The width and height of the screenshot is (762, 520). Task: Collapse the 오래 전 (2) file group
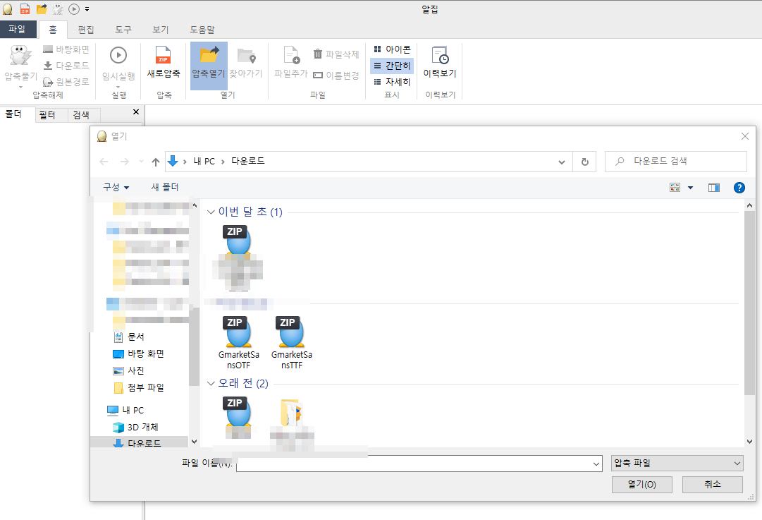coord(211,383)
